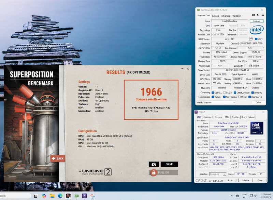The height and width of the screenshot is (200, 273).
Task: Click the Tools button in CPU-Z
Action: pos(230,180)
